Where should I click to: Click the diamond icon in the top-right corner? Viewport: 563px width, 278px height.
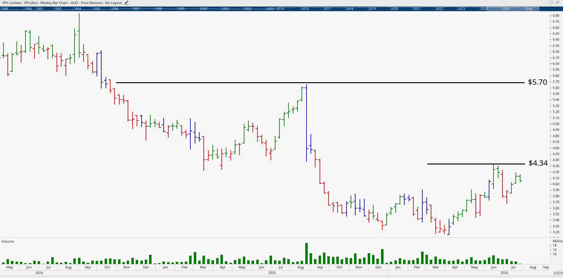coord(551,2)
